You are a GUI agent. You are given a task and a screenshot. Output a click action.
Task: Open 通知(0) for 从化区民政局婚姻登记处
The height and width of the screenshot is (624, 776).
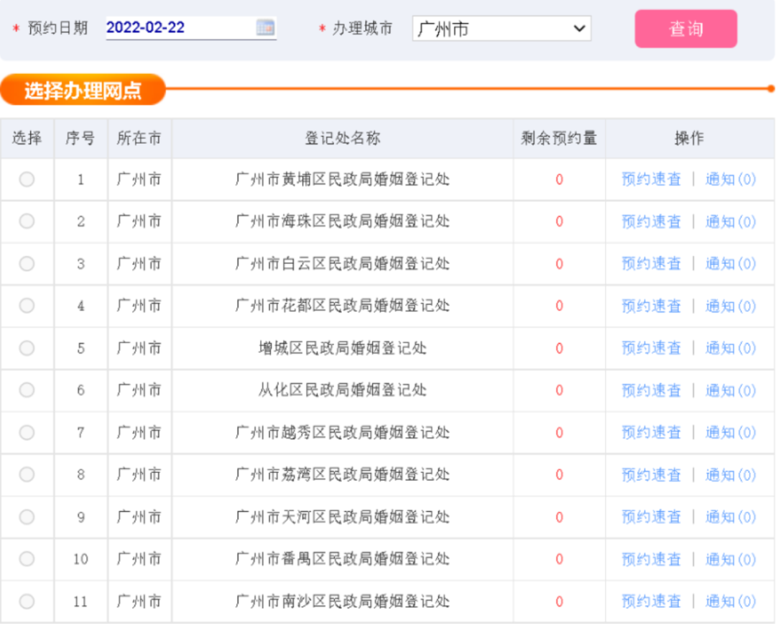730,390
